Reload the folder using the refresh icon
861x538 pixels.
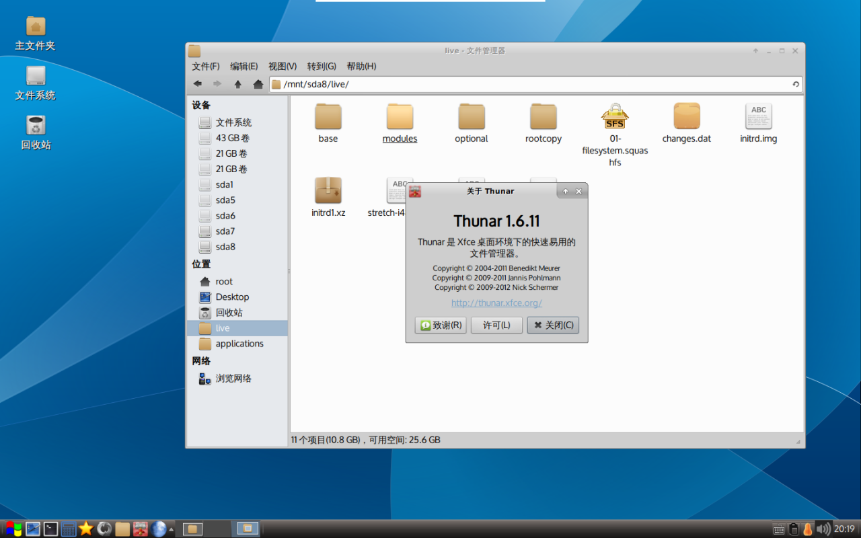tap(796, 85)
